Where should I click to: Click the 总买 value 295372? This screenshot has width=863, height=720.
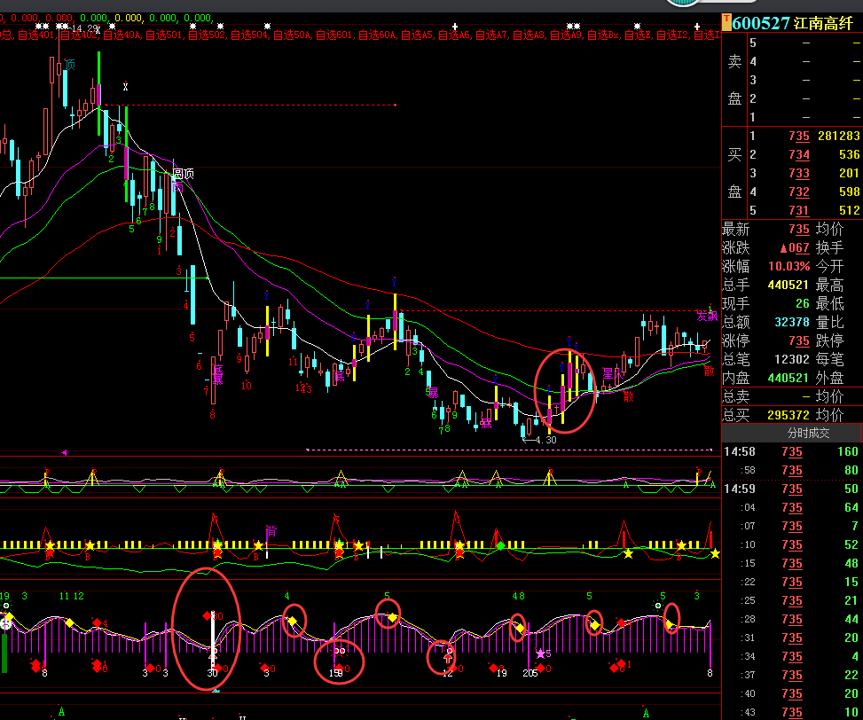(x=788, y=415)
